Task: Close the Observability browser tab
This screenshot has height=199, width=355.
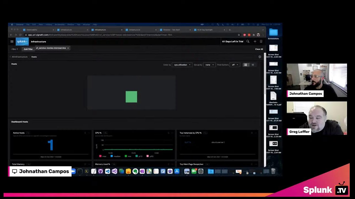Action: (x=53, y=30)
